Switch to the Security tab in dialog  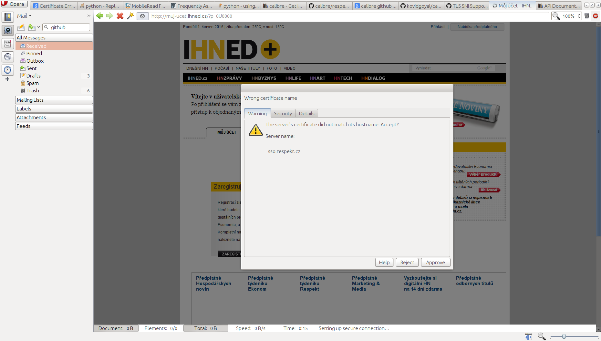coord(283,113)
